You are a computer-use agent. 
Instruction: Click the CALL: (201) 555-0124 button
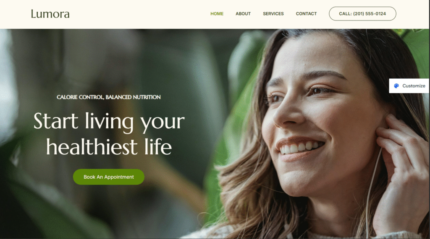[362, 14]
